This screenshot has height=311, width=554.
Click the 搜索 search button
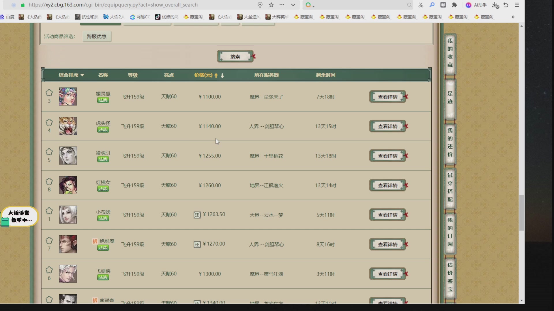[235, 56]
